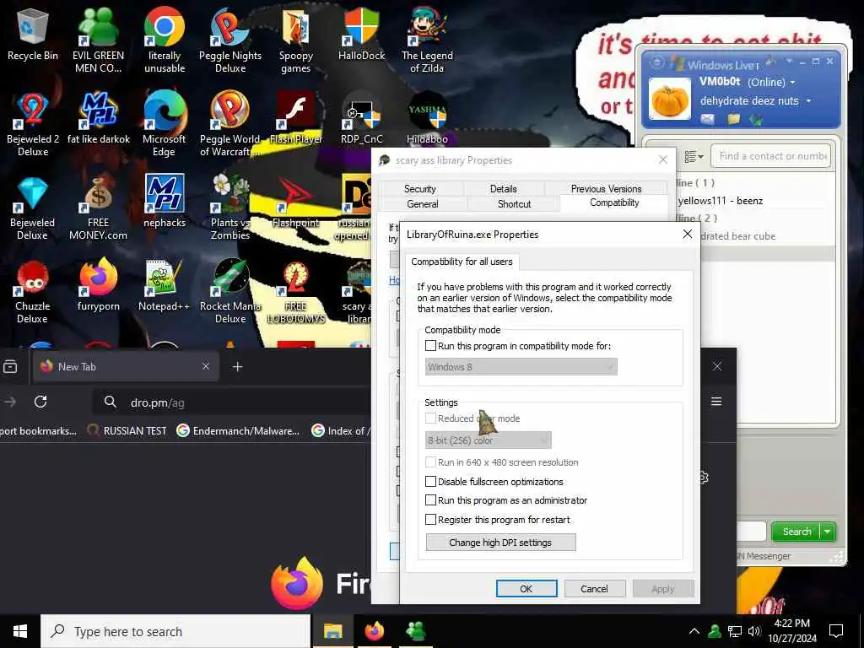Expand the dehydrate deez nuts message dropdown
This screenshot has width=864, height=648.
[809, 101]
